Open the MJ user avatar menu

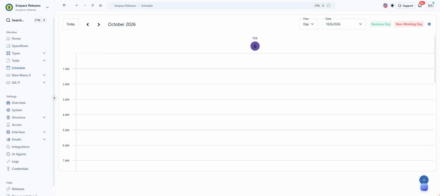(431, 6)
